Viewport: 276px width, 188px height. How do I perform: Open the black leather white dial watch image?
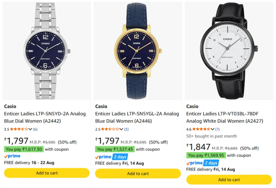229,51
